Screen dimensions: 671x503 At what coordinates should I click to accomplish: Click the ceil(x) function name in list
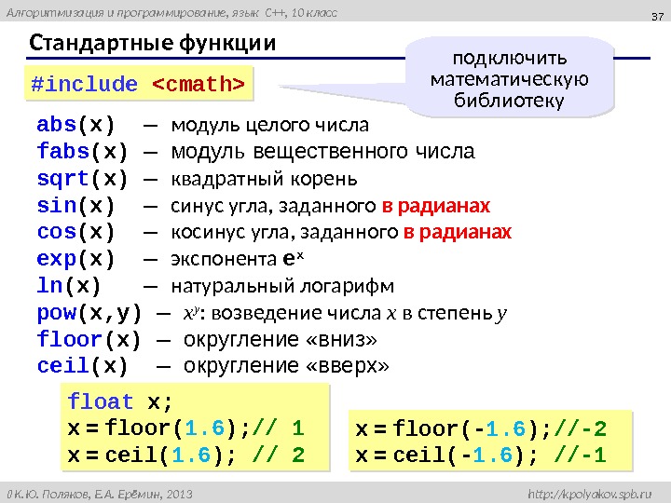(82, 366)
